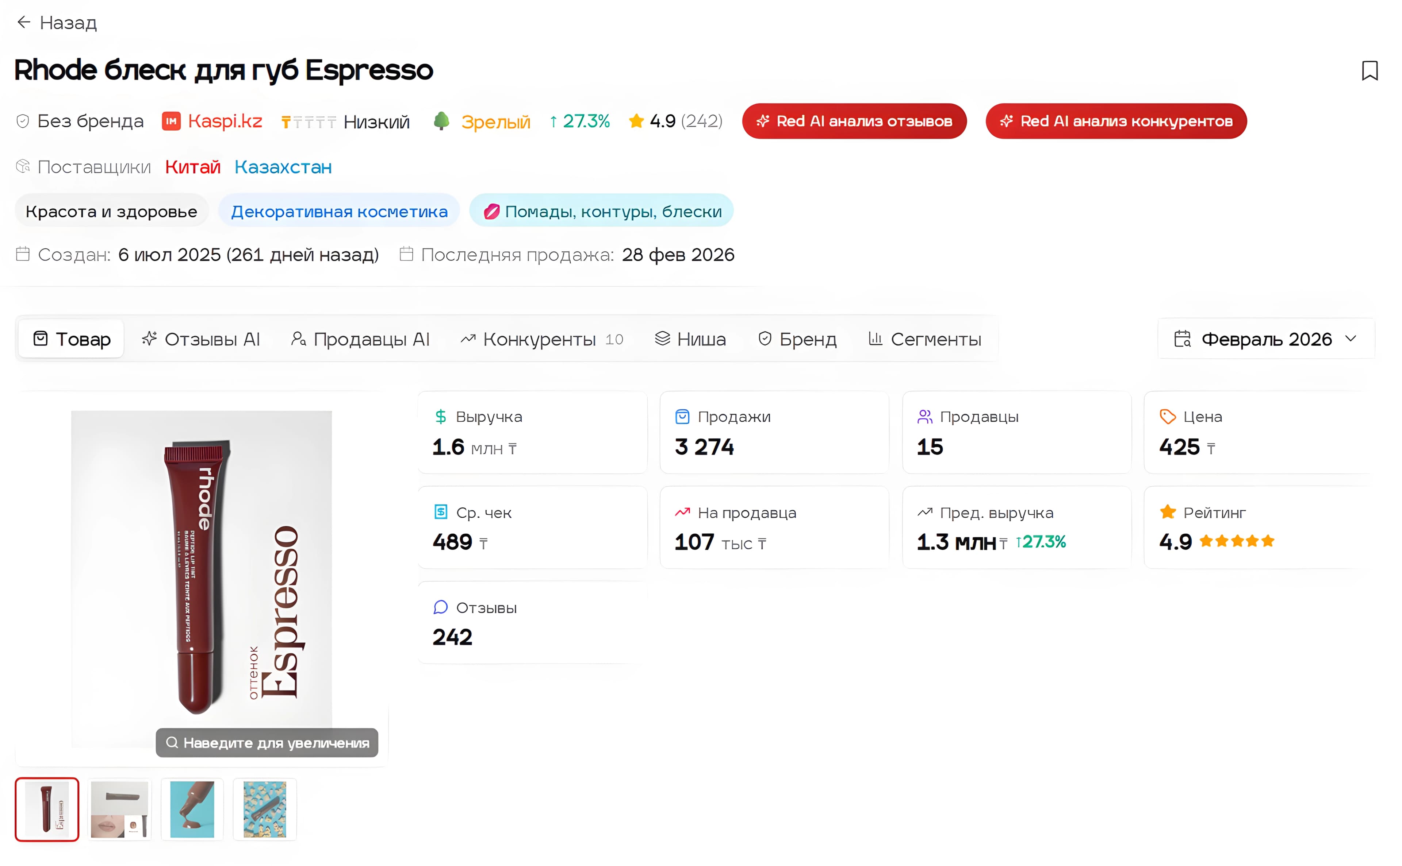Click the back arrow next to Назад
Viewport: 1402px width, 866px height.
click(23, 22)
